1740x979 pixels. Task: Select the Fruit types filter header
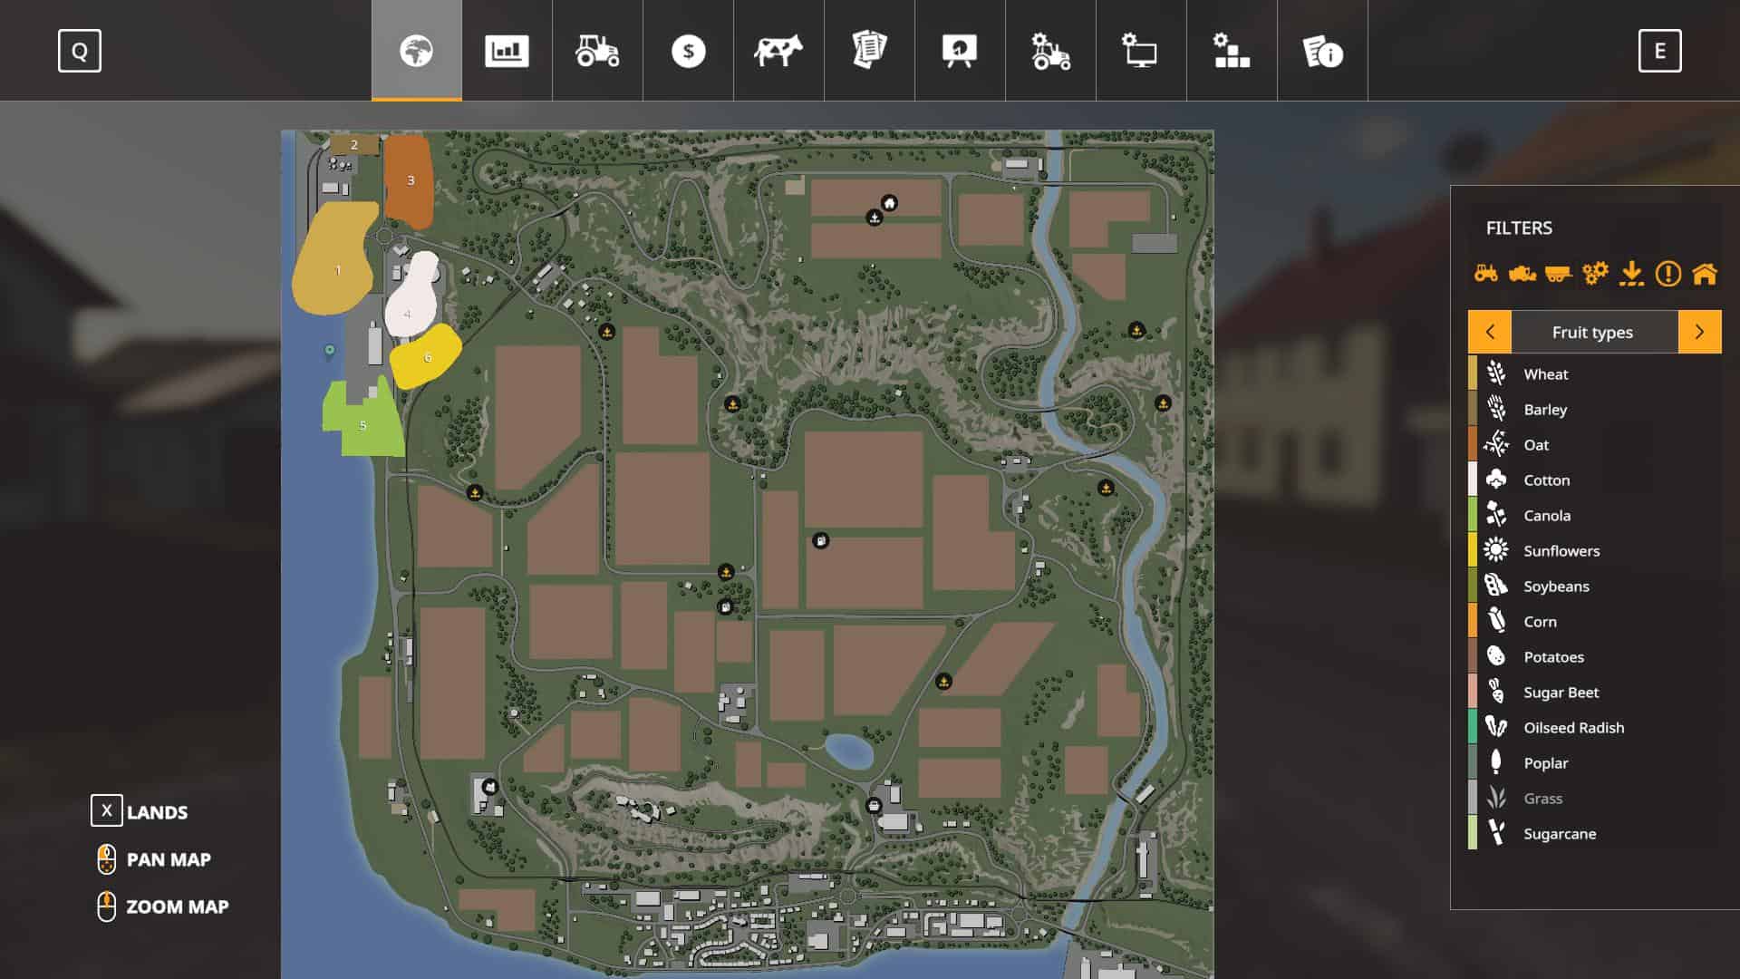pos(1592,332)
